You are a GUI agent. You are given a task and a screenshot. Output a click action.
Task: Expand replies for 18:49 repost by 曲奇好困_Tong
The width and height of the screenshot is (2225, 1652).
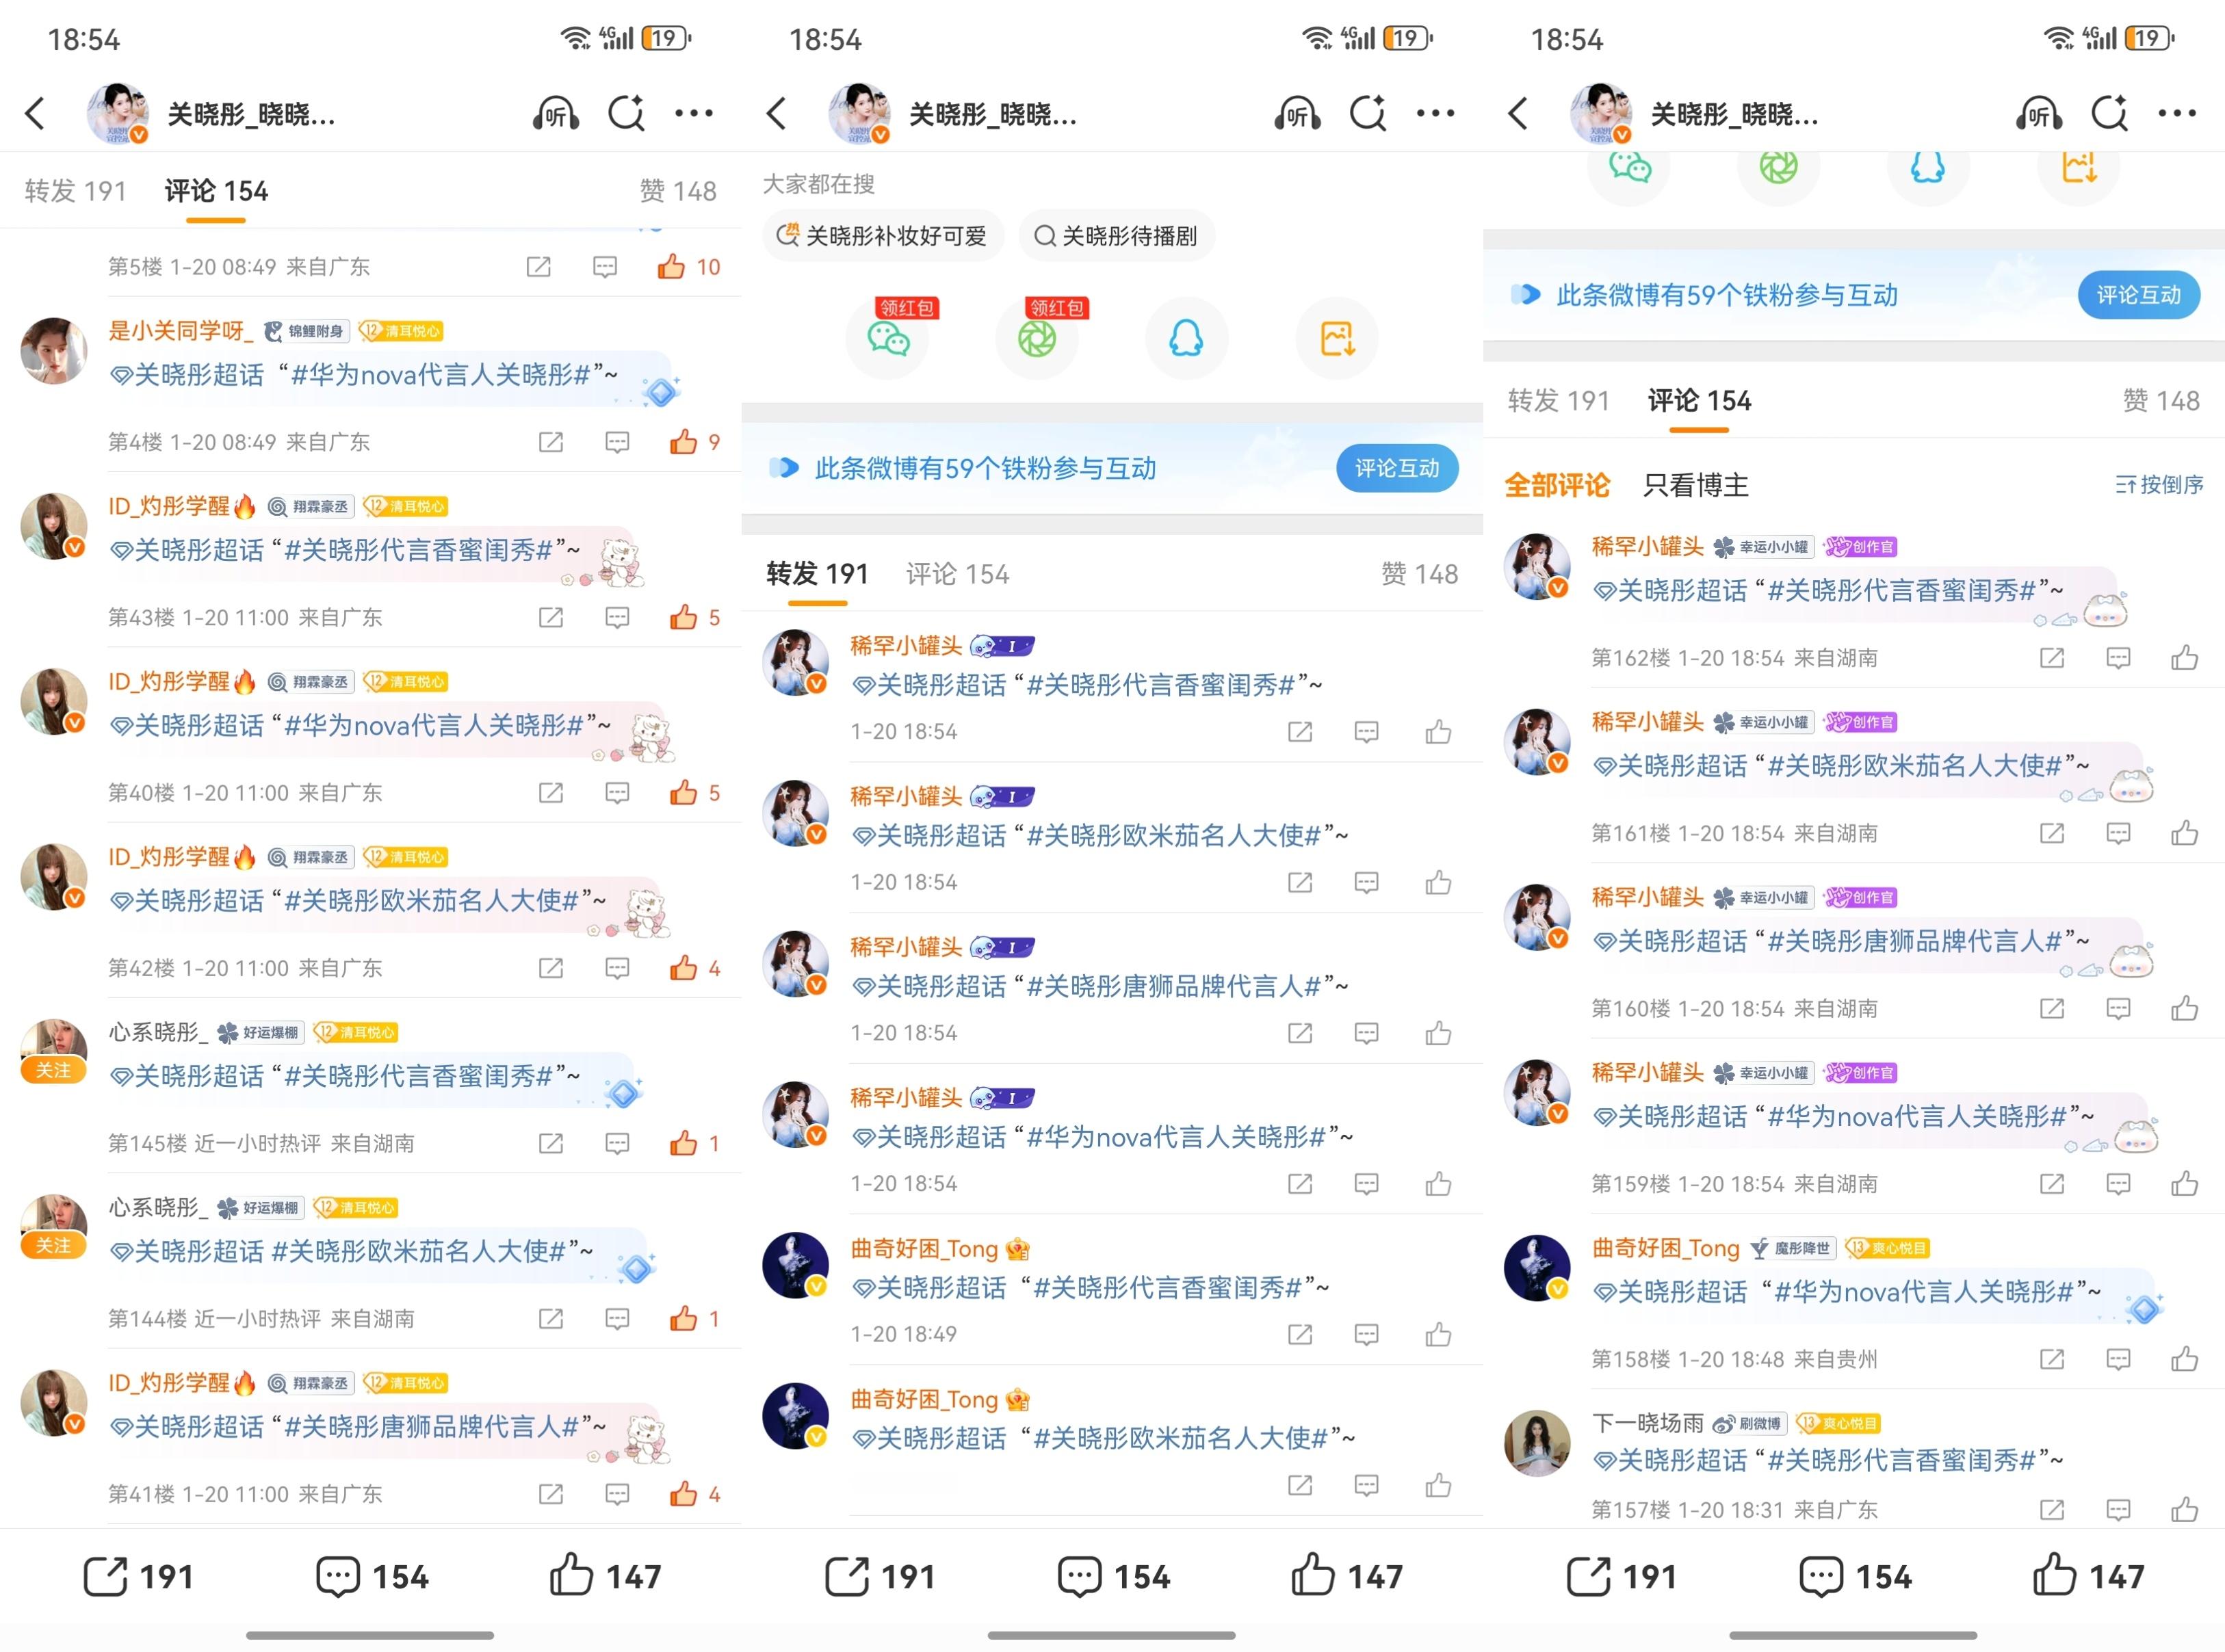click(1366, 1334)
